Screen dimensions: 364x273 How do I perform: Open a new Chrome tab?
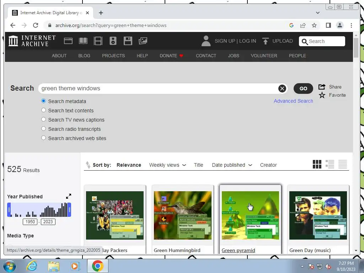(101, 13)
